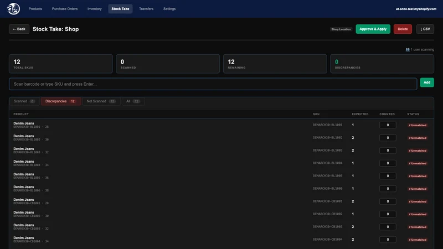Click expected quantity for DEMARCH30-CB1004

click(x=353, y=240)
